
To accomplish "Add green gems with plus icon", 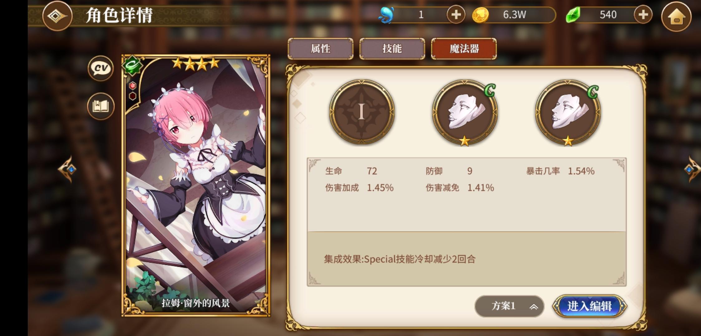I will click(x=643, y=15).
